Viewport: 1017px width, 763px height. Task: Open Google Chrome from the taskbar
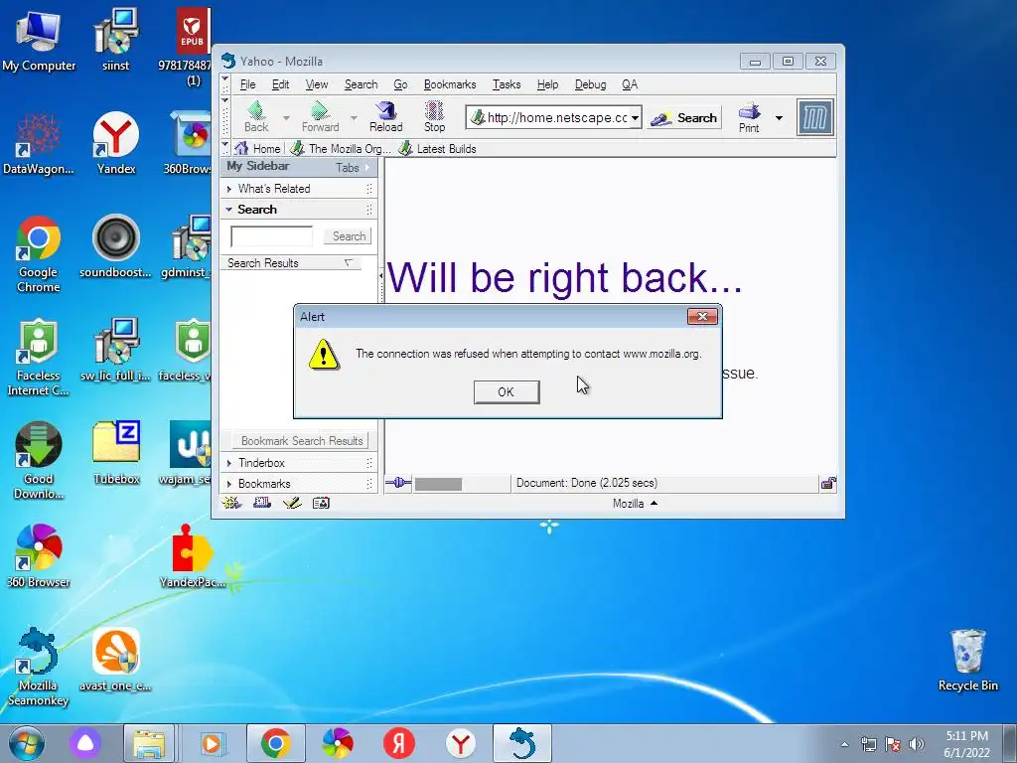click(x=276, y=743)
